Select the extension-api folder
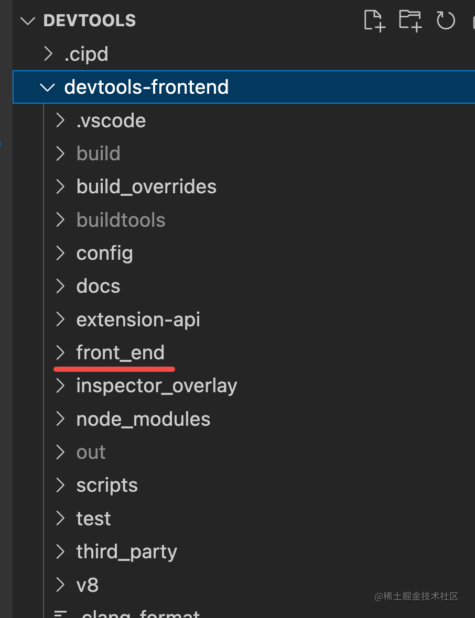Image resolution: width=475 pixels, height=618 pixels. click(138, 319)
